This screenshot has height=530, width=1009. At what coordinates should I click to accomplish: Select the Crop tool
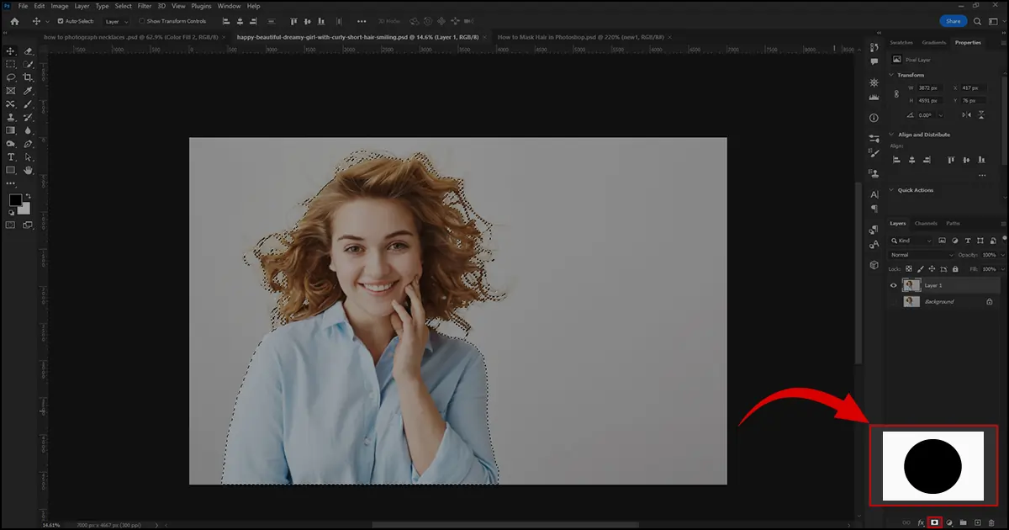(27, 77)
